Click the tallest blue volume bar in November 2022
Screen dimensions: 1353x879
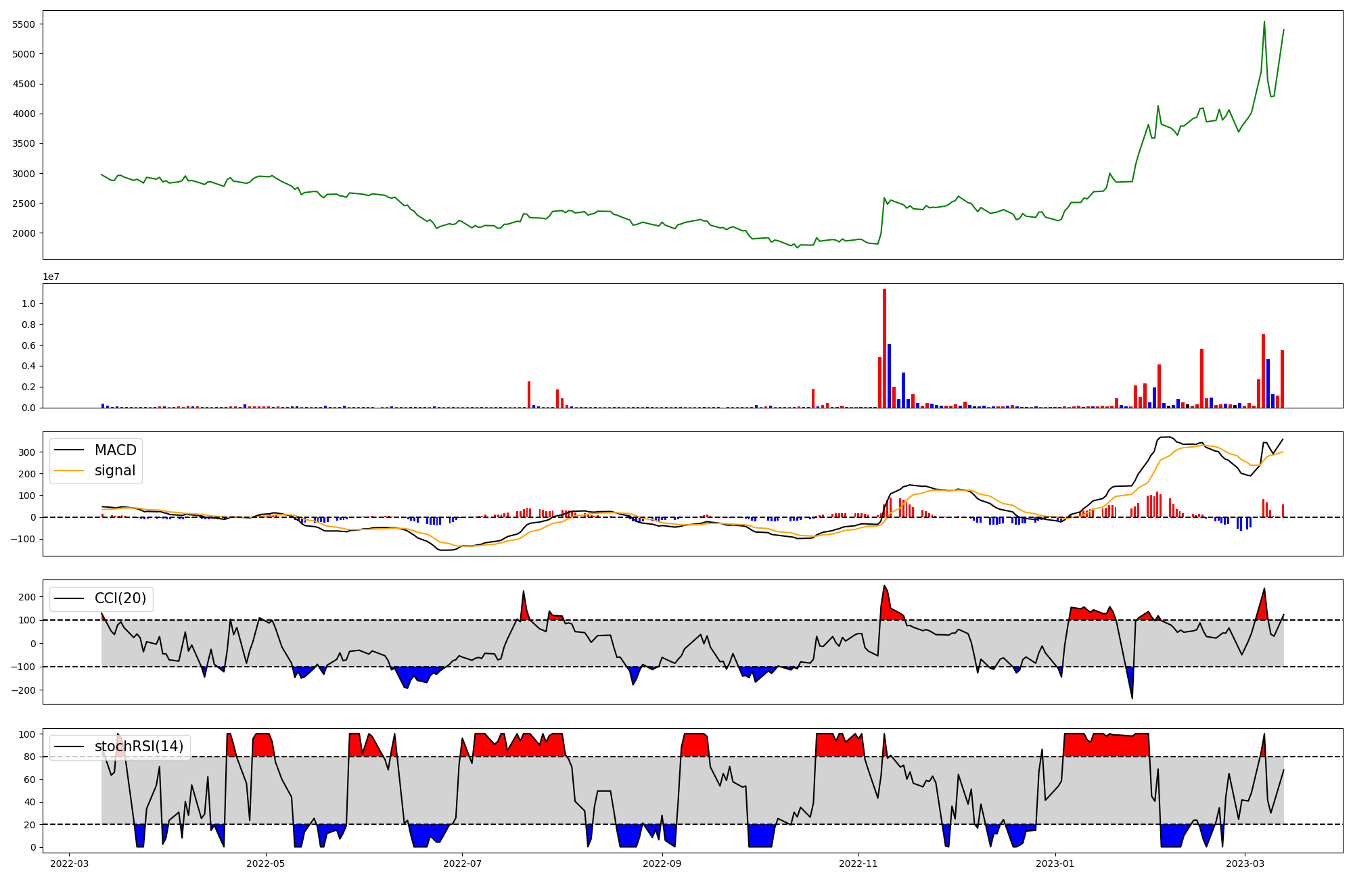pyautogui.click(x=889, y=375)
